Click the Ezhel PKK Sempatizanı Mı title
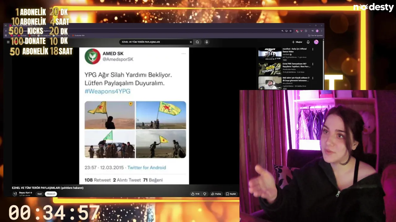The width and height of the screenshot is (396, 222). pos(296,65)
